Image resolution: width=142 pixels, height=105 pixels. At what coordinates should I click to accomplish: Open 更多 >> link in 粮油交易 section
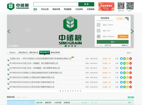(130, 102)
